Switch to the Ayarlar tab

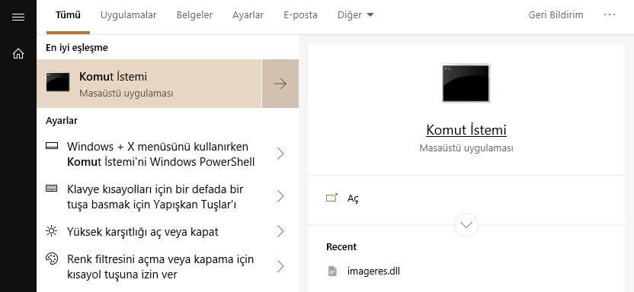click(x=248, y=15)
